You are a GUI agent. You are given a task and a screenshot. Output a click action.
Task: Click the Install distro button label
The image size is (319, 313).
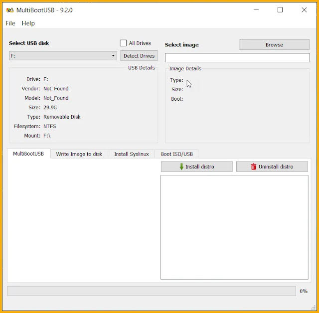200,167
